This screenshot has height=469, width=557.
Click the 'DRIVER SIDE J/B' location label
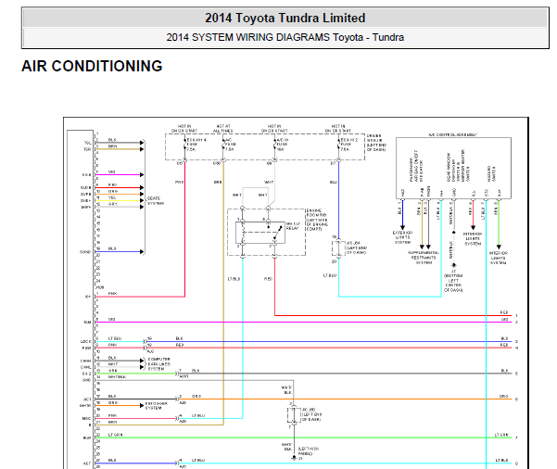(376, 143)
